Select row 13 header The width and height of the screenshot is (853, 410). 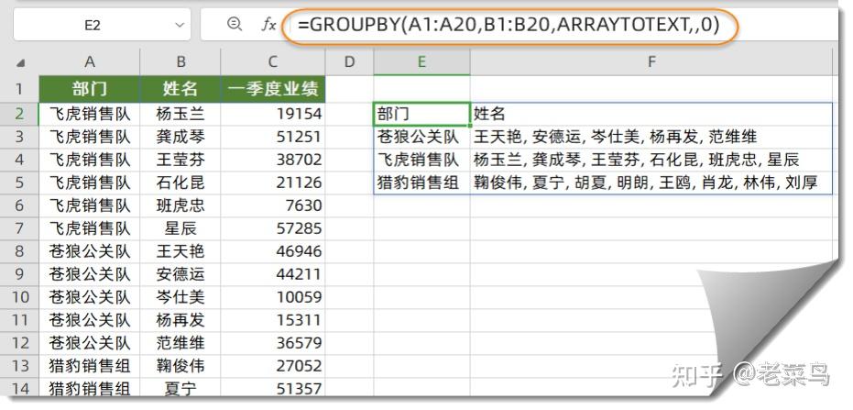coord(19,365)
